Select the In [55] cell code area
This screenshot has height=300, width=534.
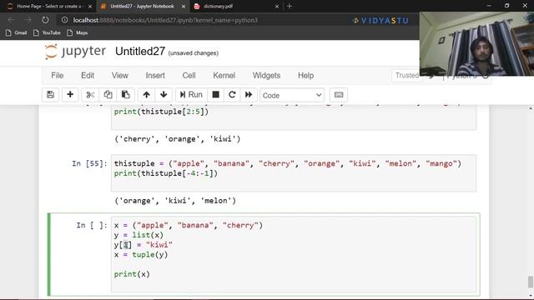tap(294, 173)
